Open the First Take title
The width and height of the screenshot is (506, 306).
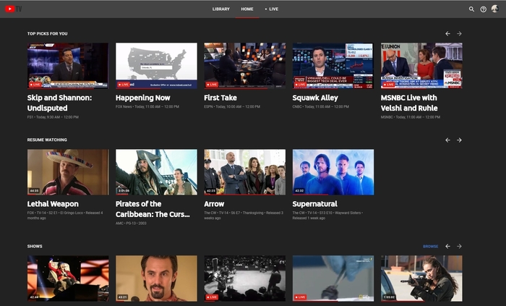click(x=220, y=98)
